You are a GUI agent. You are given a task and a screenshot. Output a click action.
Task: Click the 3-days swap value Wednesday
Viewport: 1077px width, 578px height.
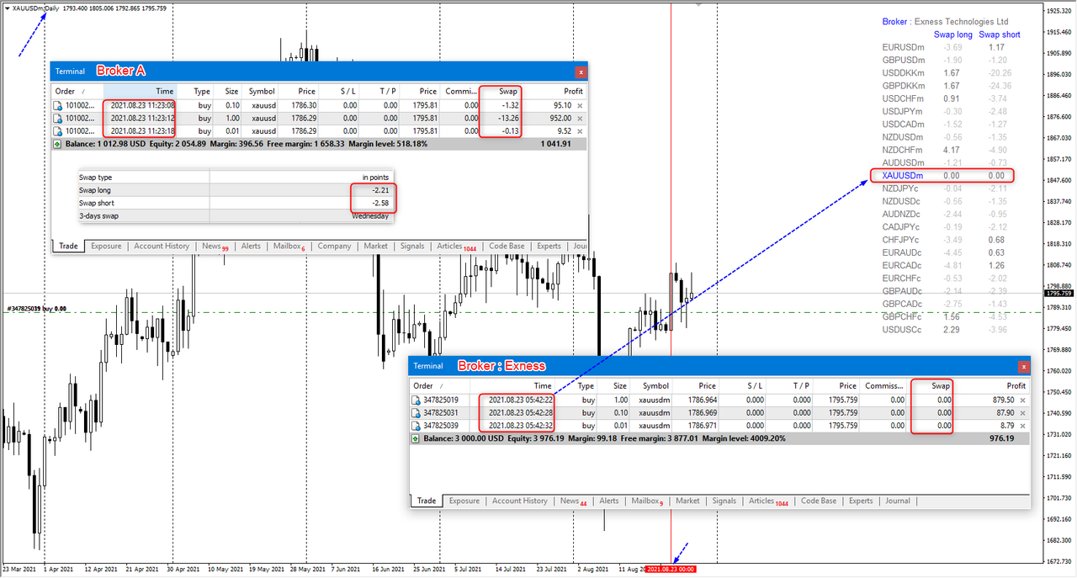[x=370, y=216]
